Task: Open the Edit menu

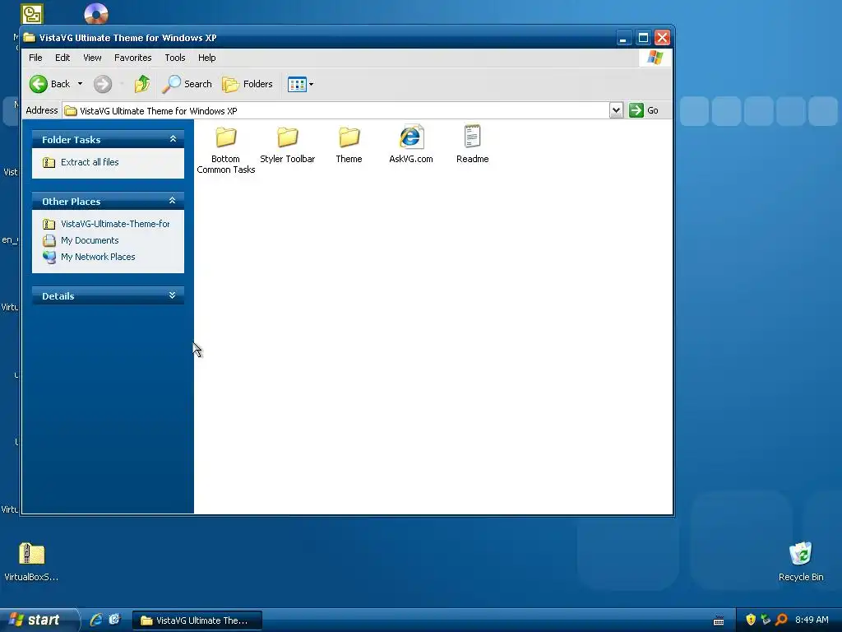Action: [62, 58]
